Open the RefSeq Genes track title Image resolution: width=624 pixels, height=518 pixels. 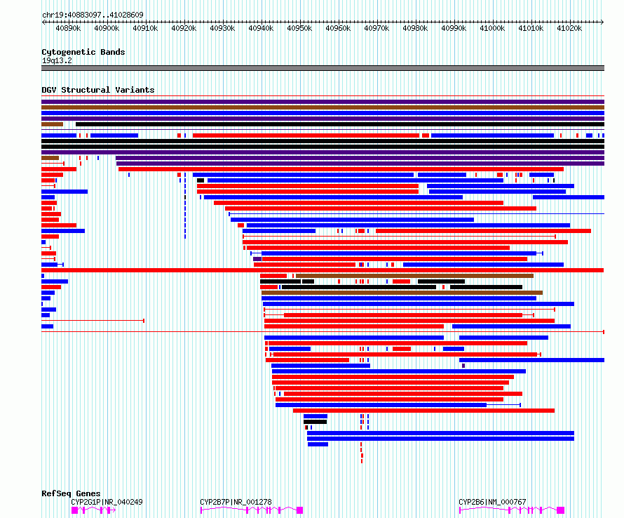[71, 493]
